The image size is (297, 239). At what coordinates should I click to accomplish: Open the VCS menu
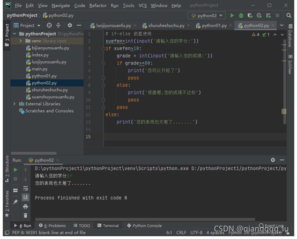click(x=143, y=5)
